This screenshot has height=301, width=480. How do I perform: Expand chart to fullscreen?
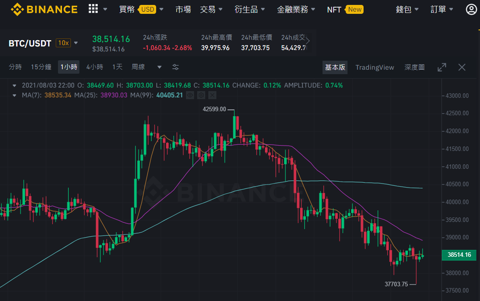pyautogui.click(x=442, y=67)
